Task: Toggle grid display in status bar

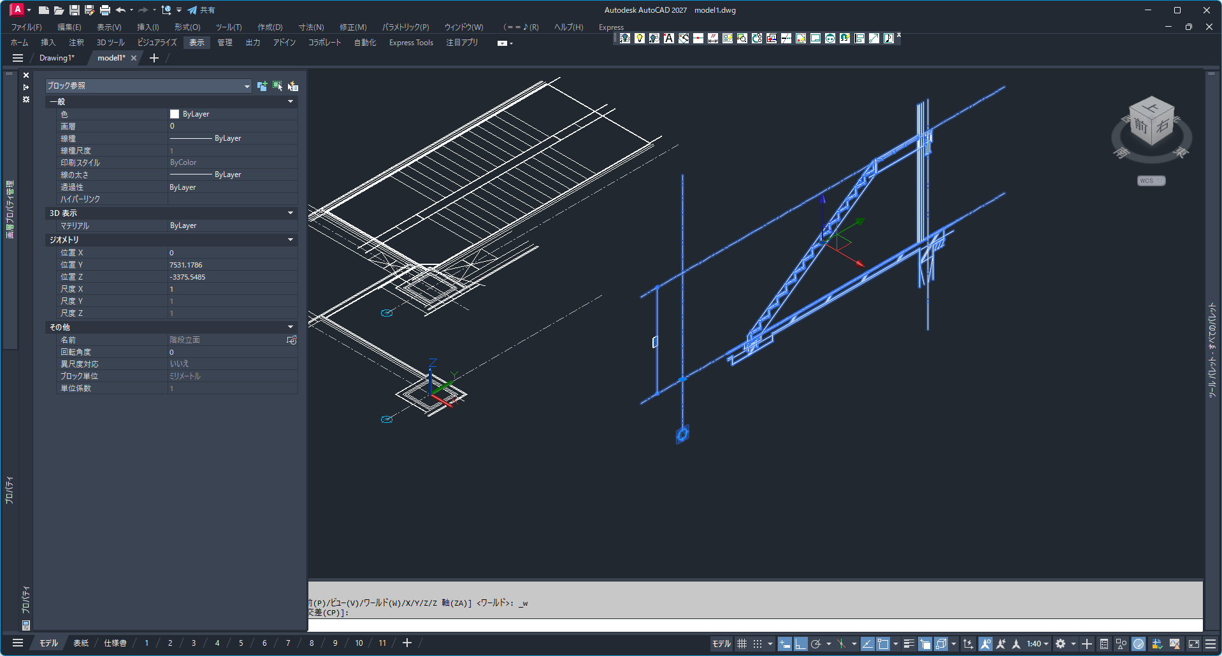Action: click(742, 644)
